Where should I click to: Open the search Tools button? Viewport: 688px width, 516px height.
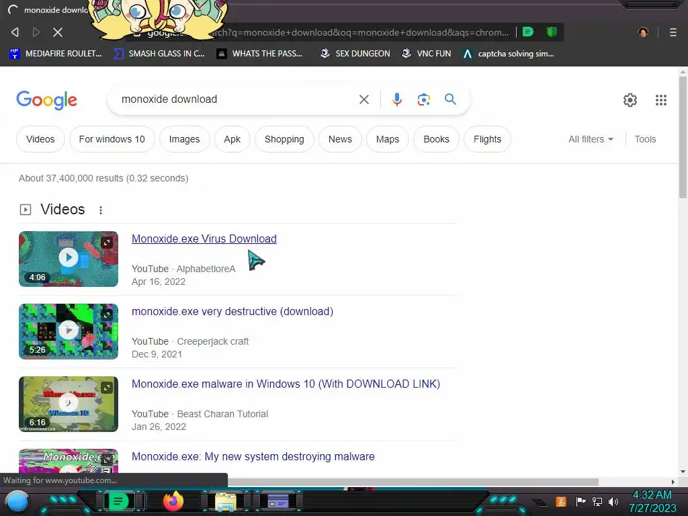point(645,139)
